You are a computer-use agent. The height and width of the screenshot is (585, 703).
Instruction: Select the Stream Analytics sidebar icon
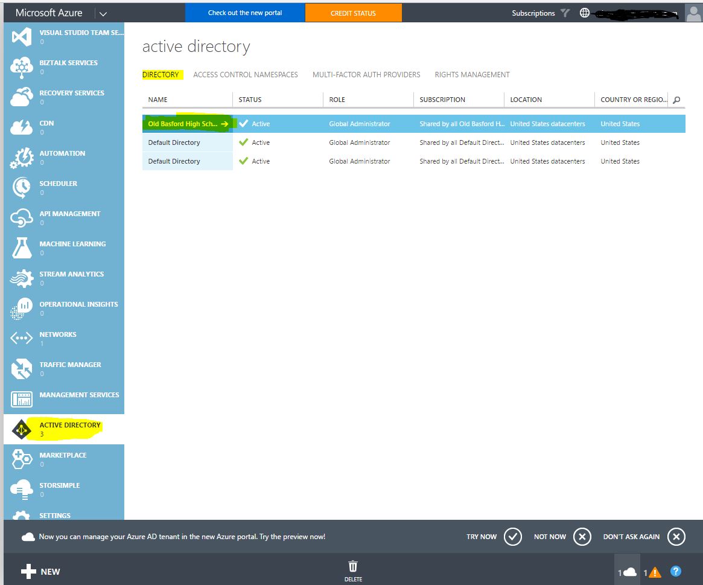pyautogui.click(x=22, y=278)
